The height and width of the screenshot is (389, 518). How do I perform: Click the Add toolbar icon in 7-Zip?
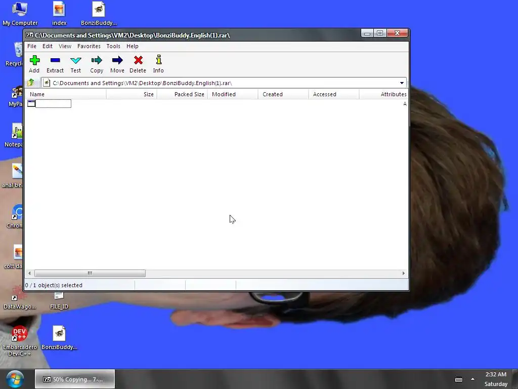(34, 64)
